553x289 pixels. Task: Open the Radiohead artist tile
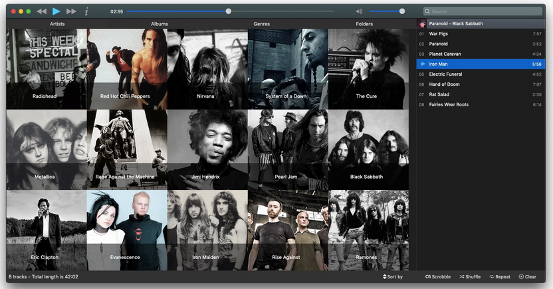[x=47, y=69]
